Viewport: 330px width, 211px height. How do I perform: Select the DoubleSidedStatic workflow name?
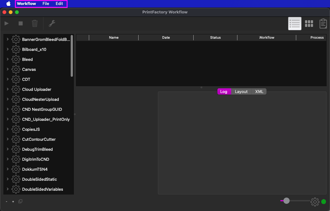tap(39, 179)
